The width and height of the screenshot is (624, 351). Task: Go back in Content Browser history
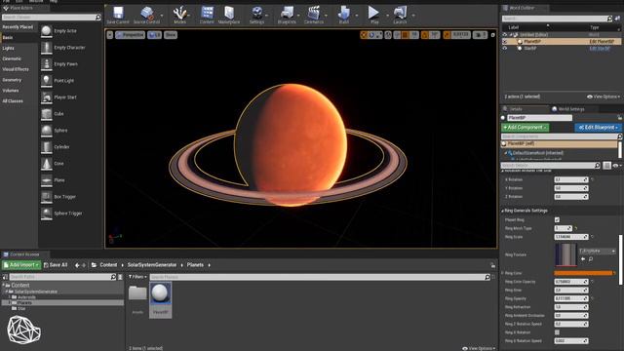77,265
